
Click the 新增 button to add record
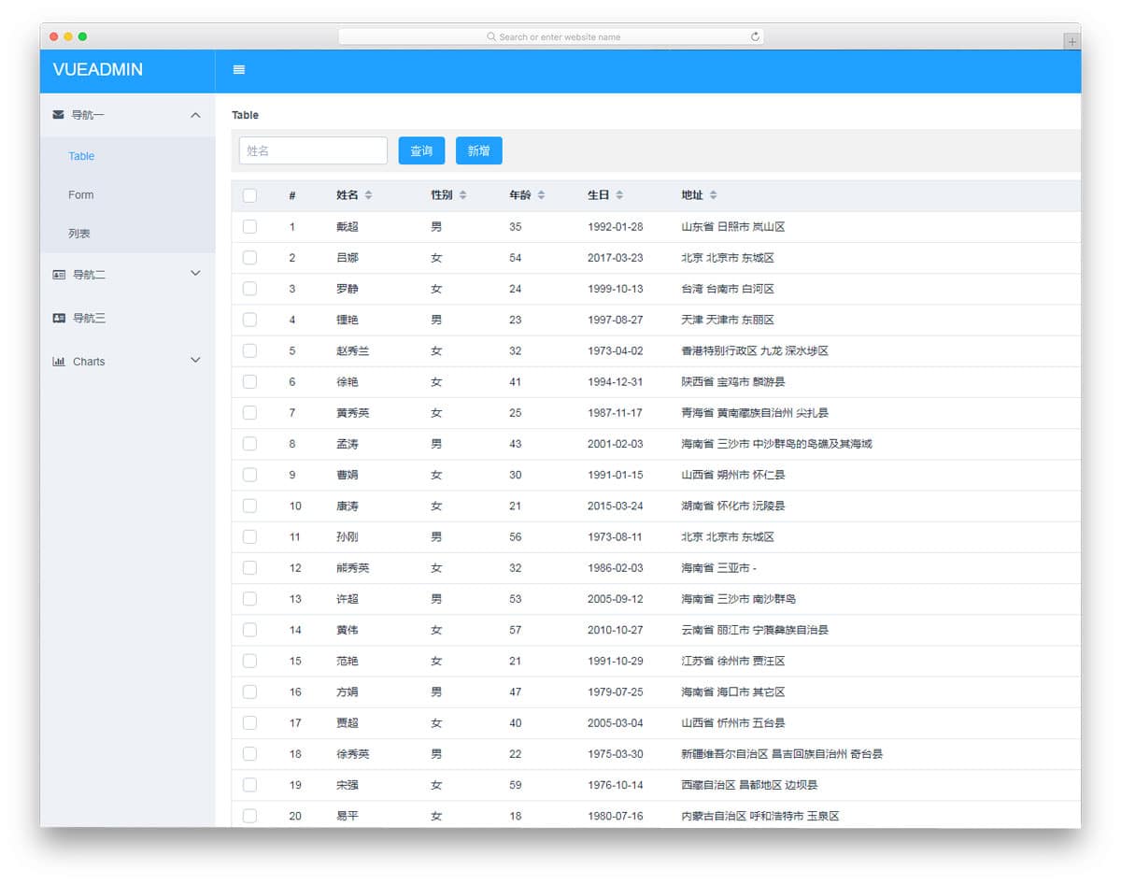[x=478, y=150]
